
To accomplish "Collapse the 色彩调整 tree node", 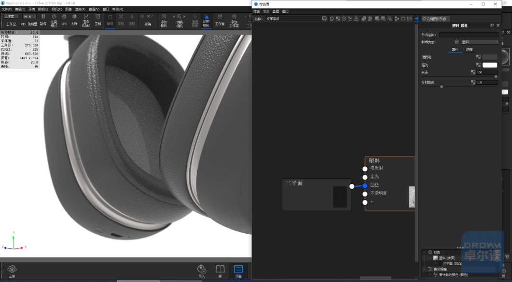I will click(x=424, y=269).
